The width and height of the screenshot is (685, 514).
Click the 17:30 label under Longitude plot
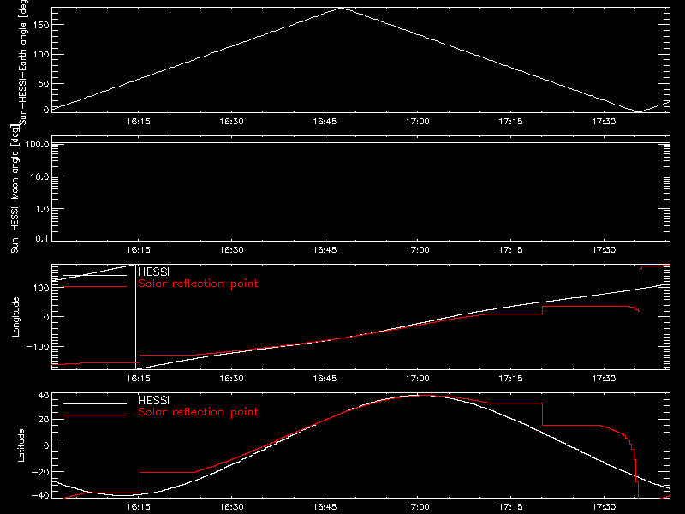pyautogui.click(x=604, y=379)
